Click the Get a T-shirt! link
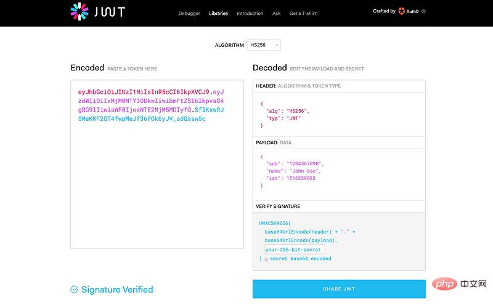Screen dimensions: 493x304 (x=304, y=13)
